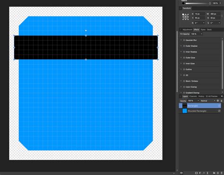Click the Fill Opacity value field
The image size is (224, 175).
click(x=195, y=34)
